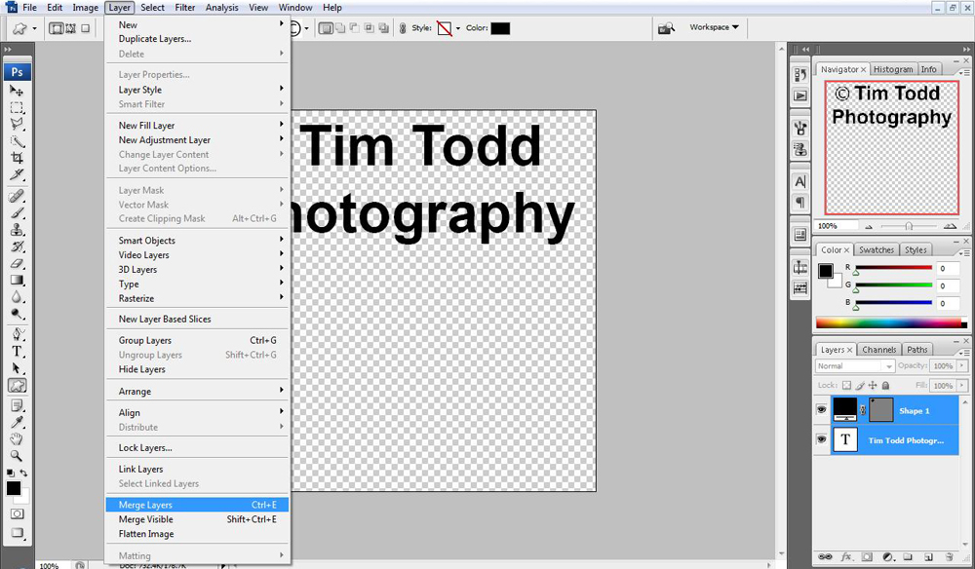Select the Pen tool

(x=17, y=334)
